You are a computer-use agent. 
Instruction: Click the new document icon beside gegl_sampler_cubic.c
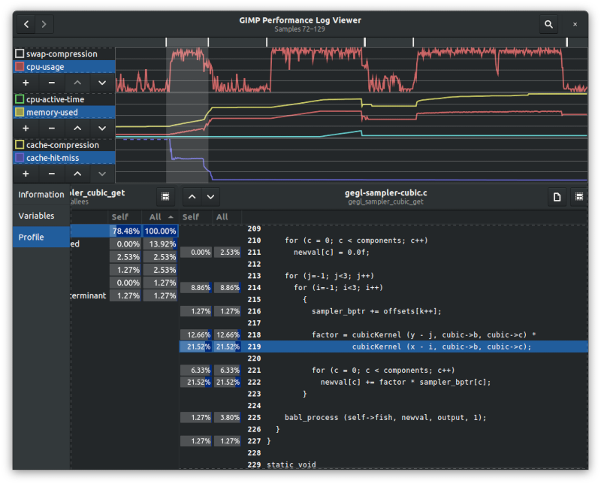click(x=557, y=197)
